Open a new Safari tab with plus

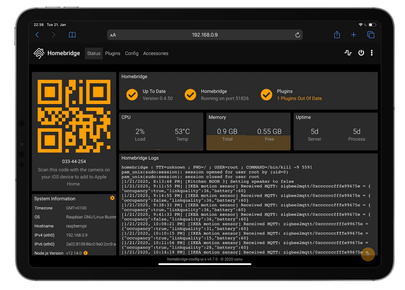pyautogui.click(x=353, y=35)
